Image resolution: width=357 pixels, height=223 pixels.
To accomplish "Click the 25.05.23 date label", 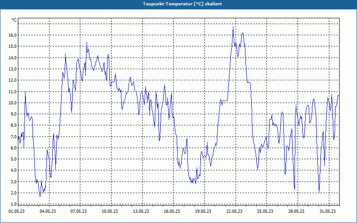I will coord(265,211).
